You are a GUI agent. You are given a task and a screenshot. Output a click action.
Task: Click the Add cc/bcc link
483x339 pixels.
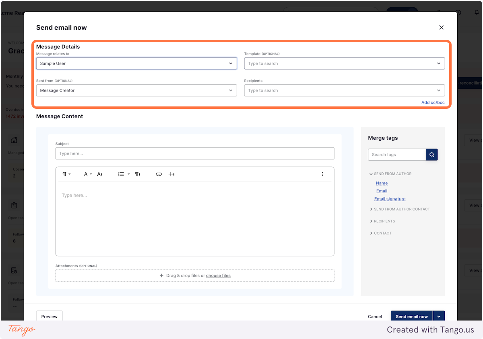coord(433,102)
